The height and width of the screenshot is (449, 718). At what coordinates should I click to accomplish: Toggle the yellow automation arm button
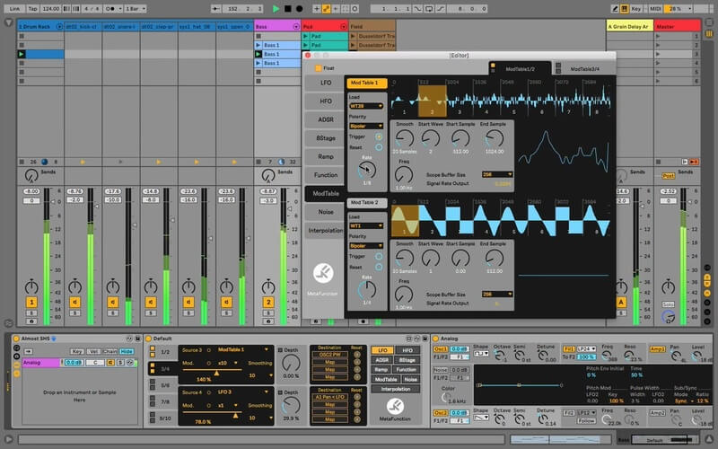tap(326, 8)
